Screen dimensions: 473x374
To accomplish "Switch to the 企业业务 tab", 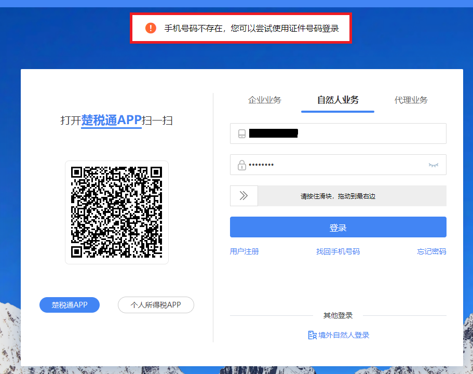I will click(x=265, y=100).
